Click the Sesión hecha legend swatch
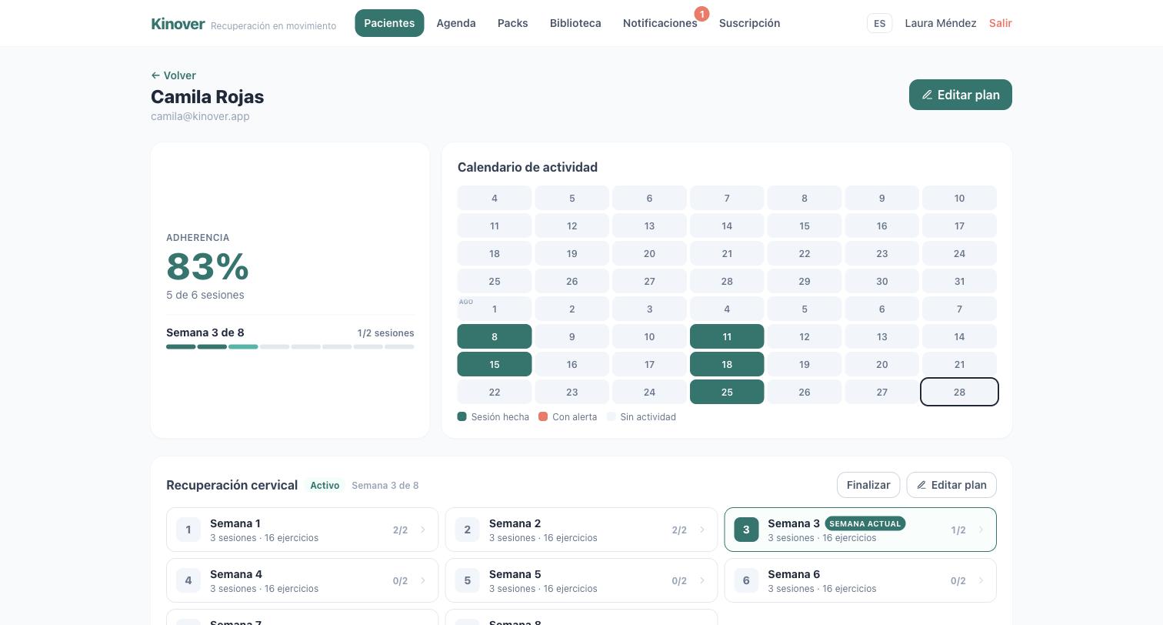This screenshot has width=1163, height=625. 462,416
